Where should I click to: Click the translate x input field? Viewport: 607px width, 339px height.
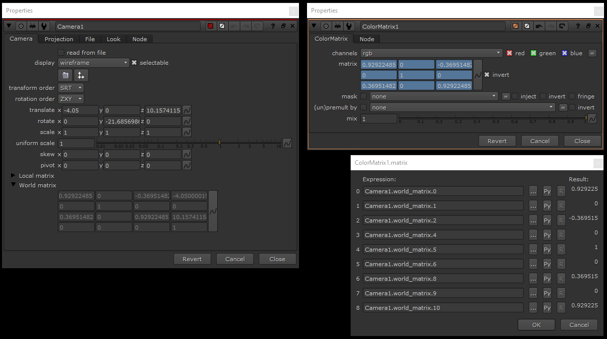tap(80, 109)
